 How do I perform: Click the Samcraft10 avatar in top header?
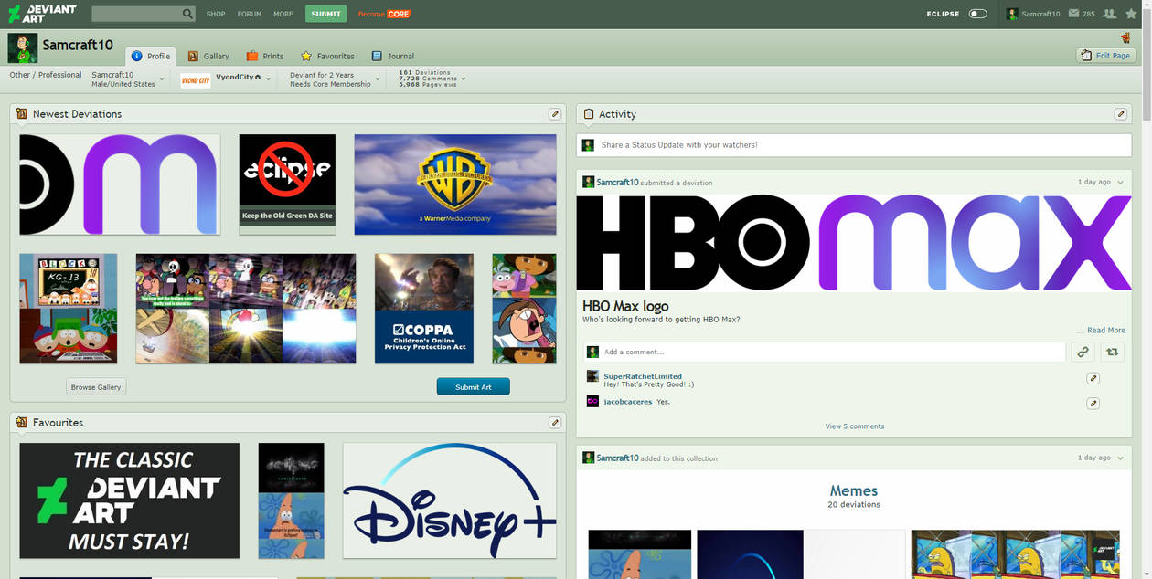click(x=1012, y=14)
